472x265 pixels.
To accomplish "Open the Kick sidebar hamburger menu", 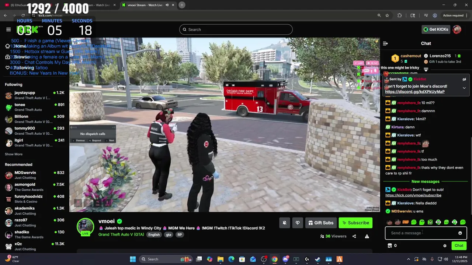I will tap(8, 29).
